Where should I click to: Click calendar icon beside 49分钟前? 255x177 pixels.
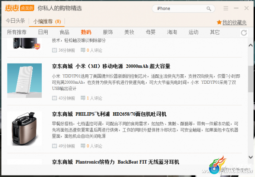54,146
